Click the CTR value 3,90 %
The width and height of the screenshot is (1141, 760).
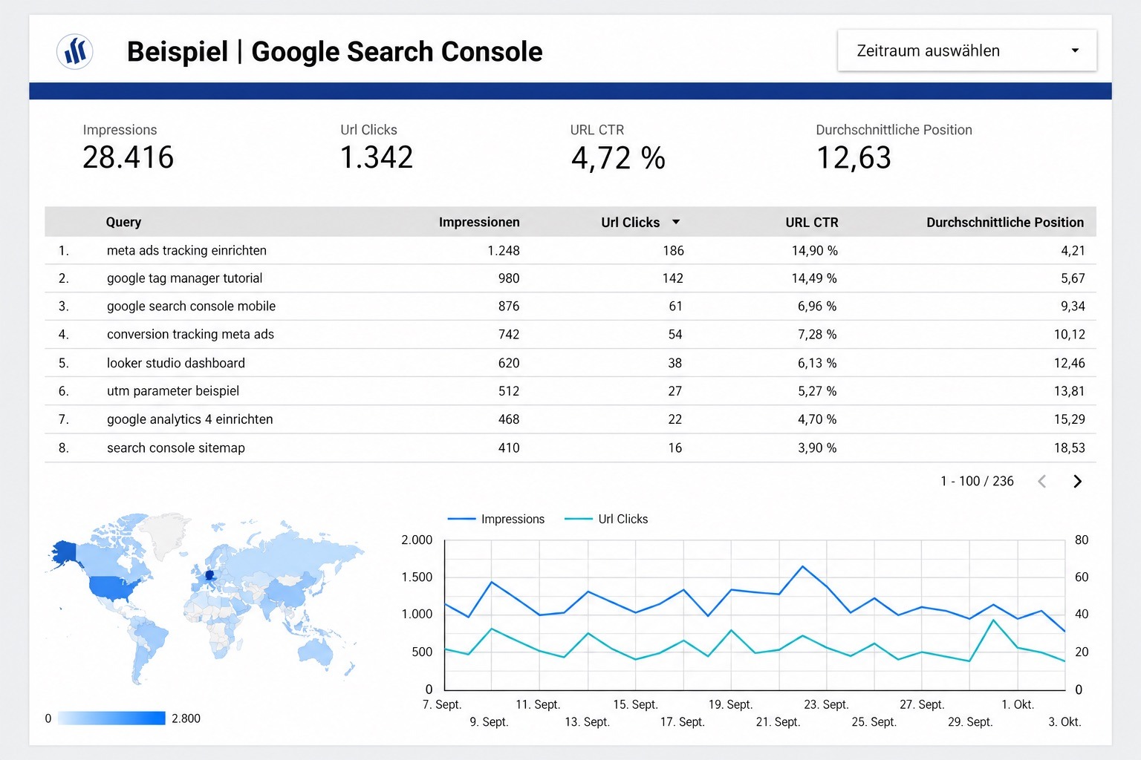click(817, 448)
